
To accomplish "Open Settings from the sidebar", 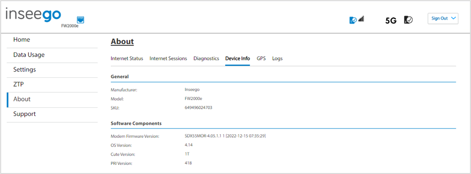I will [x=52, y=70].
